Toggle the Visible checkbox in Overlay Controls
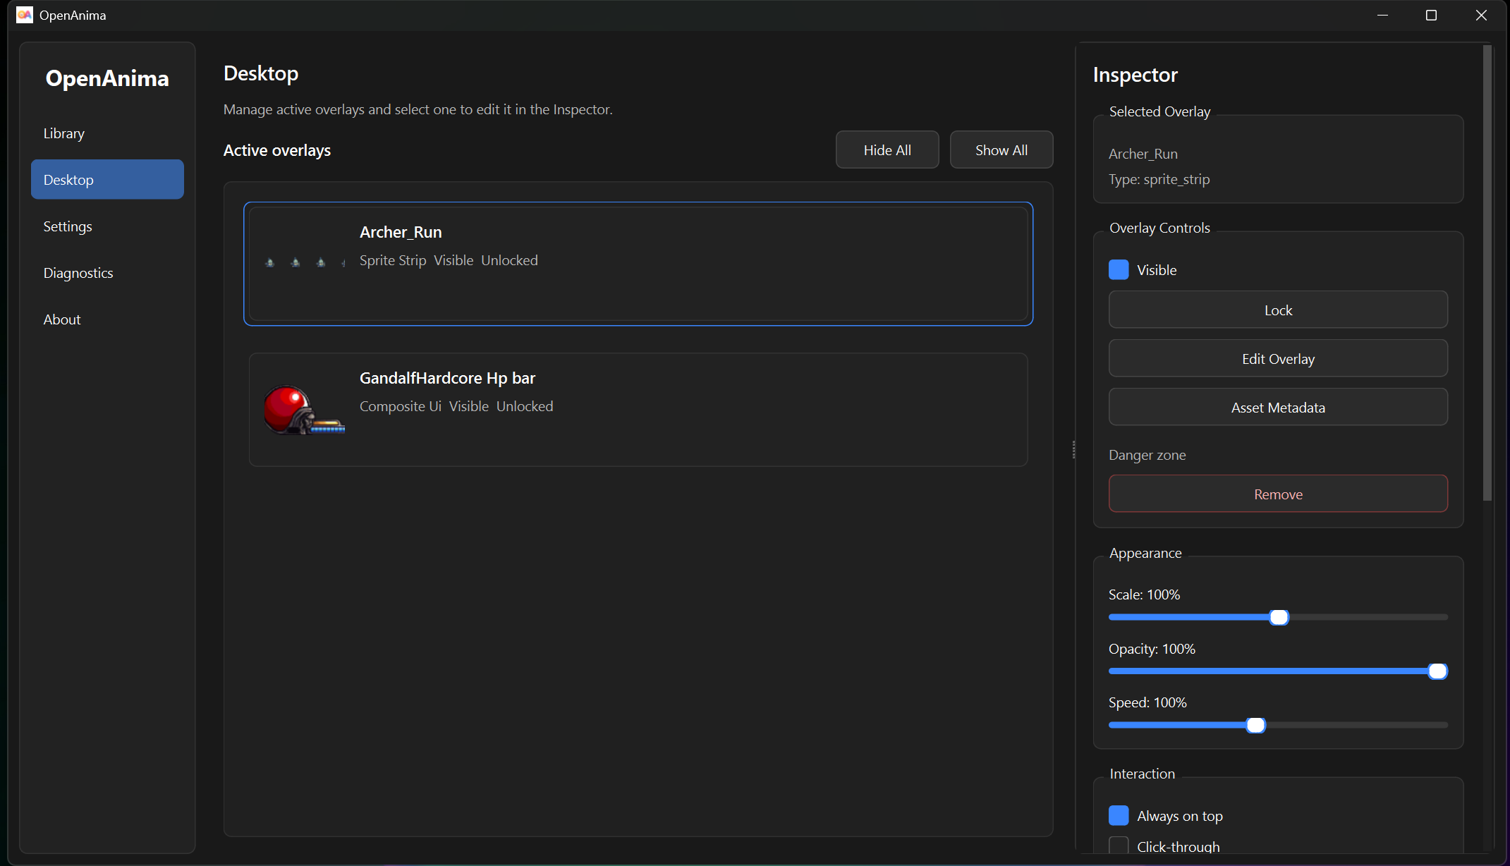The height and width of the screenshot is (866, 1510). 1119,270
